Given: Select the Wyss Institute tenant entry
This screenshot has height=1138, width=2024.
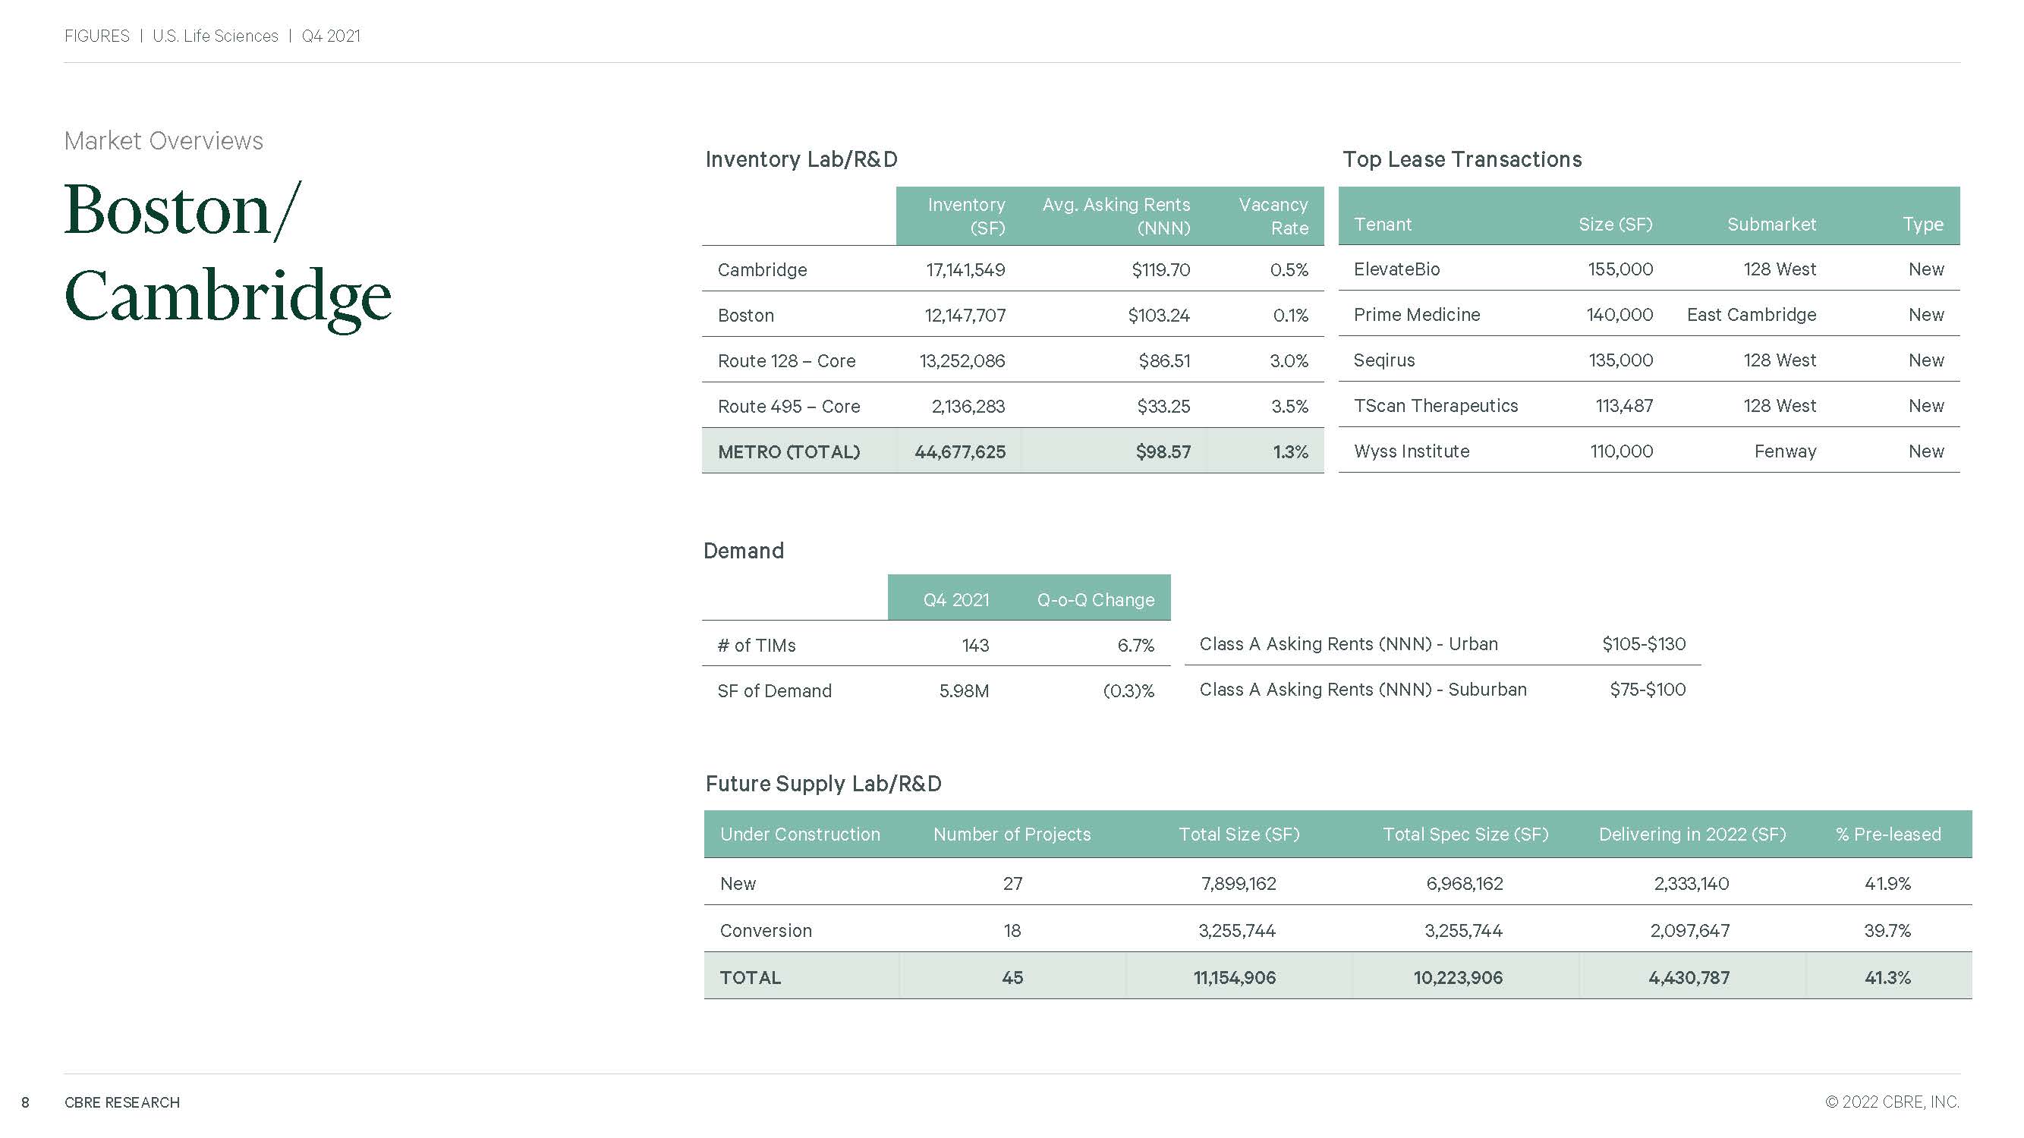Looking at the screenshot, I should click(x=1411, y=451).
